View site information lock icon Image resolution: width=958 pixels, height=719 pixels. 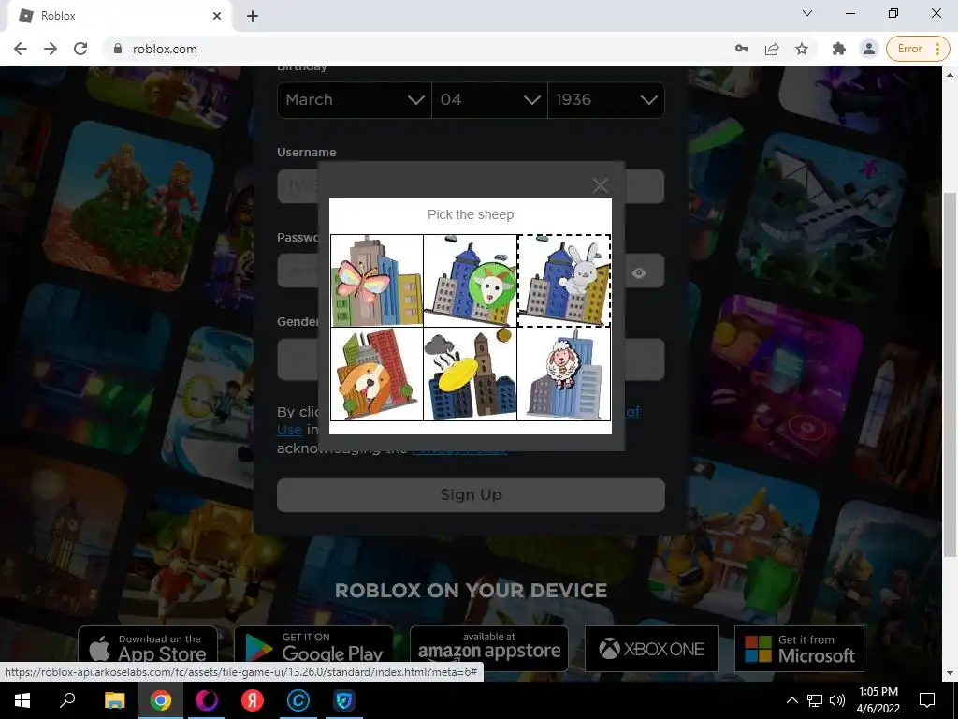click(118, 49)
